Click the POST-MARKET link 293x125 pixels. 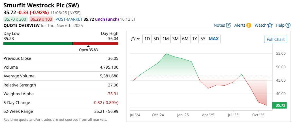tap(69, 19)
